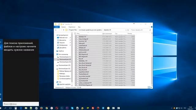Open recent locations dropdown next to forward arrow
196x110 pixels.
[61, 30]
